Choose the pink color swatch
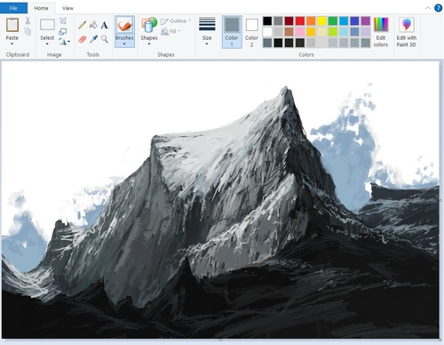 [300, 32]
